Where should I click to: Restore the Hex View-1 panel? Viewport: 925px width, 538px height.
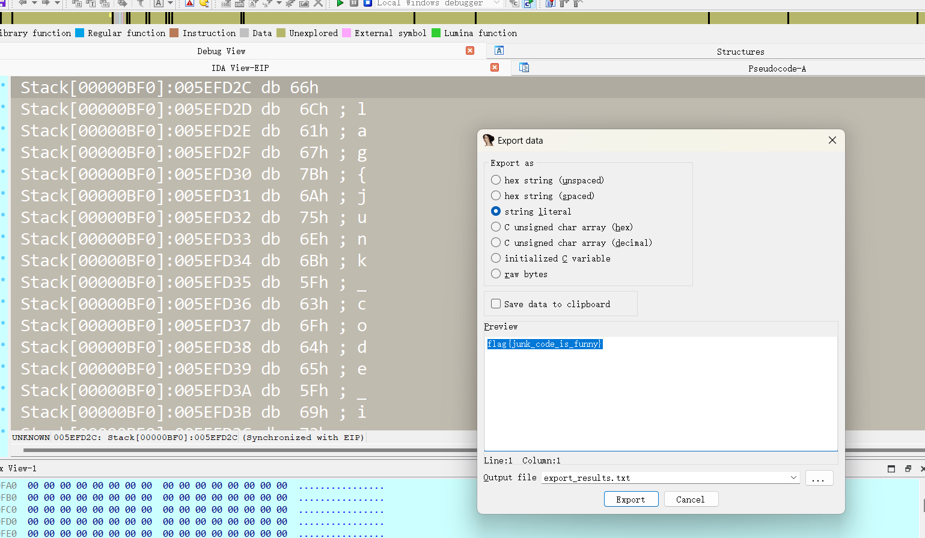[908, 468]
